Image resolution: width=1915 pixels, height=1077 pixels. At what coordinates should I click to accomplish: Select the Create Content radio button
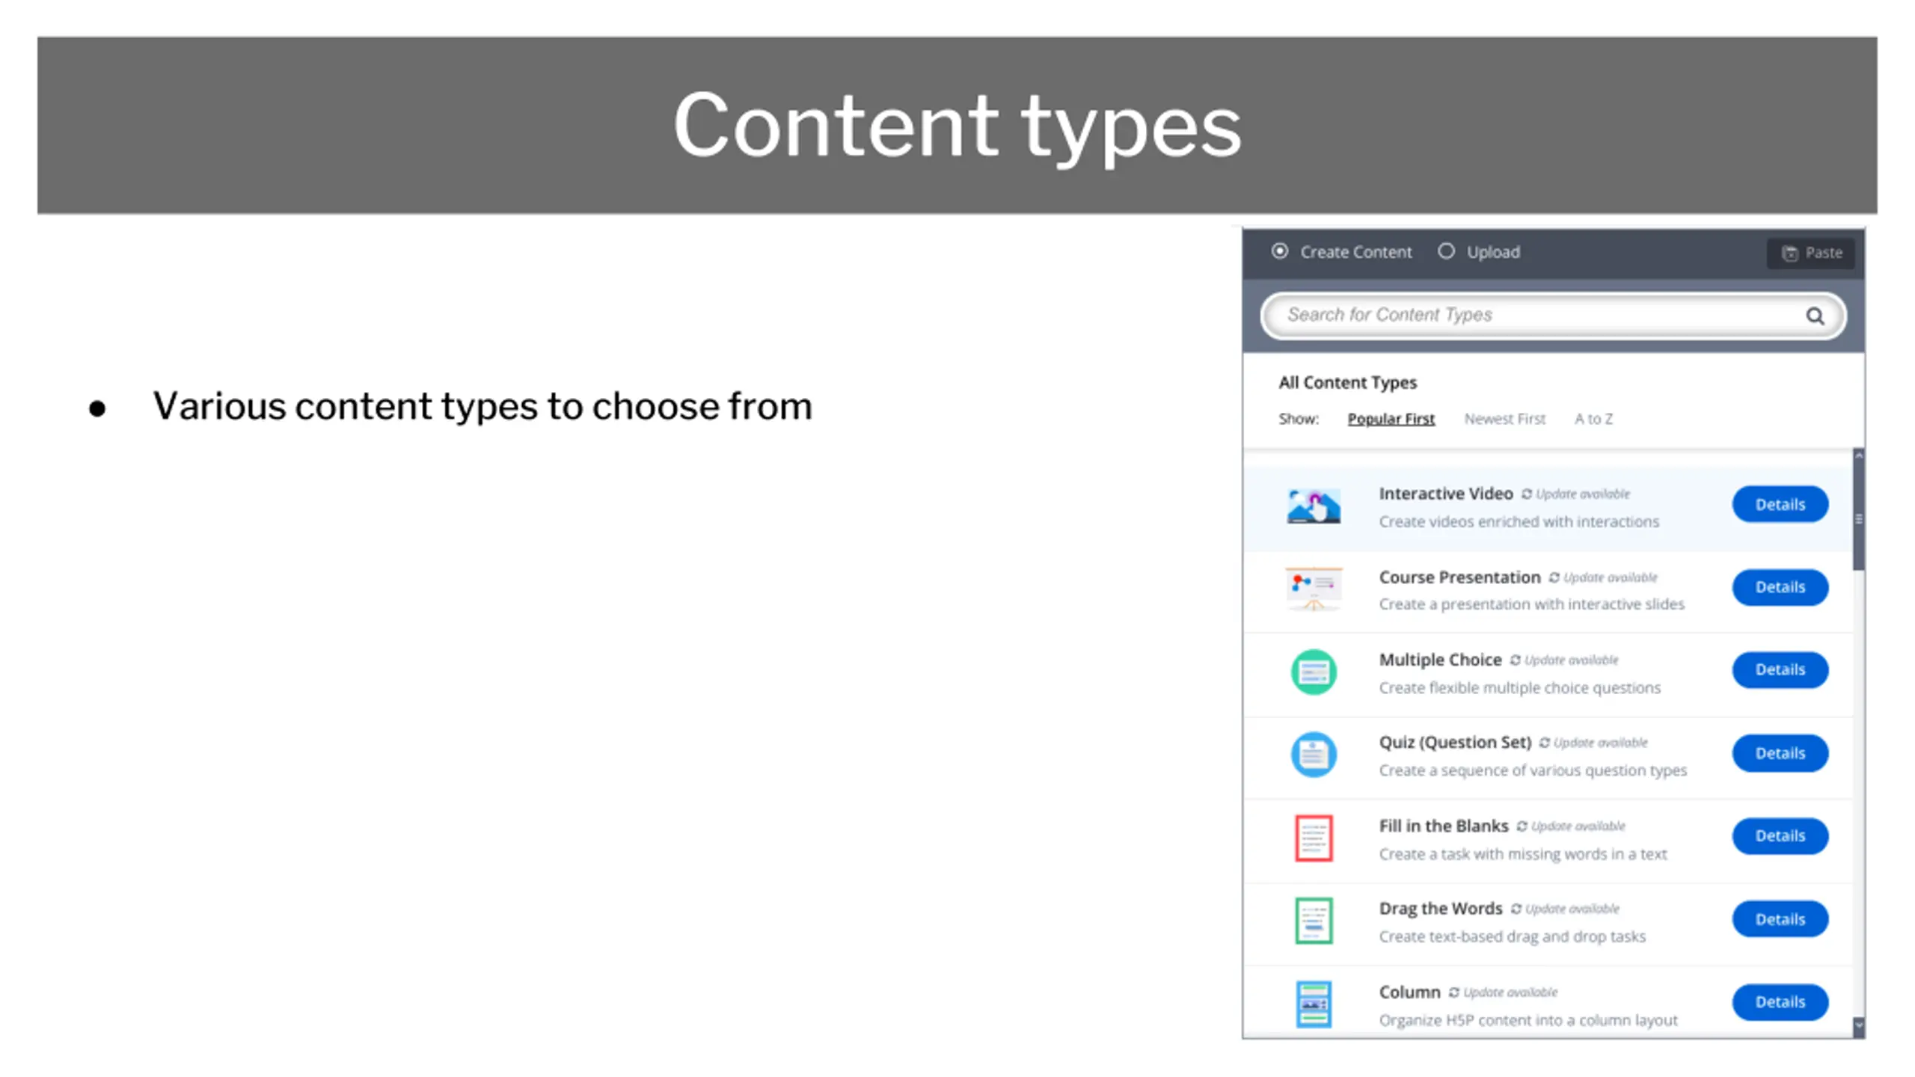click(x=1280, y=251)
